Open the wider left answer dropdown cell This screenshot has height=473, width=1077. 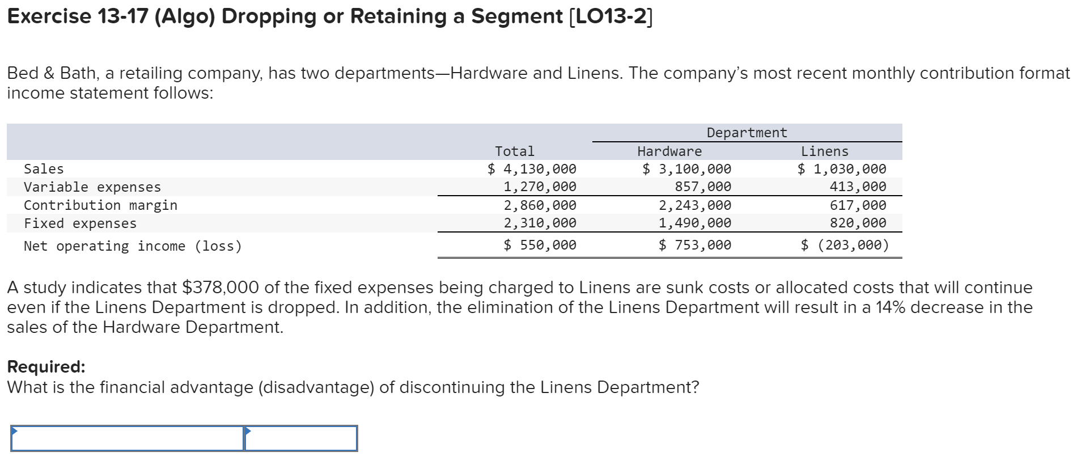[x=128, y=438]
